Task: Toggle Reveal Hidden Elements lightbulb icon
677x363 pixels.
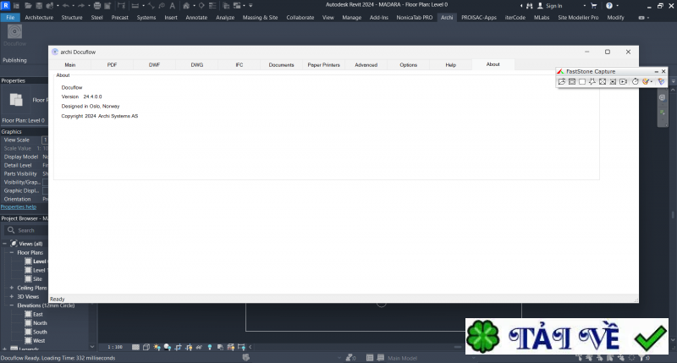Action: (x=210, y=347)
